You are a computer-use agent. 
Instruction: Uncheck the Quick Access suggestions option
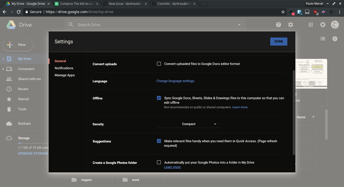tap(159, 141)
